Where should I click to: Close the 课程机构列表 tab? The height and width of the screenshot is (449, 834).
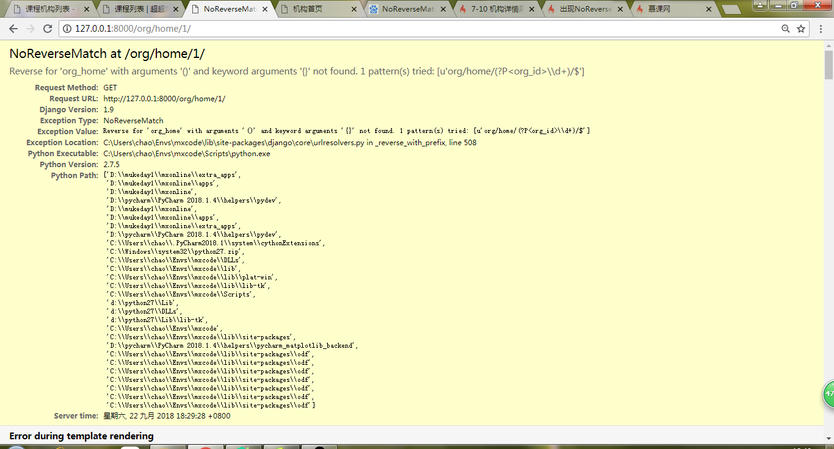86,10
